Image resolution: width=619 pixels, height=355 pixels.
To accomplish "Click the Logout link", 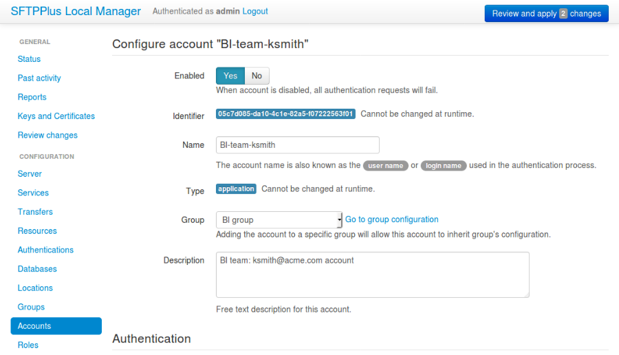I will (255, 12).
